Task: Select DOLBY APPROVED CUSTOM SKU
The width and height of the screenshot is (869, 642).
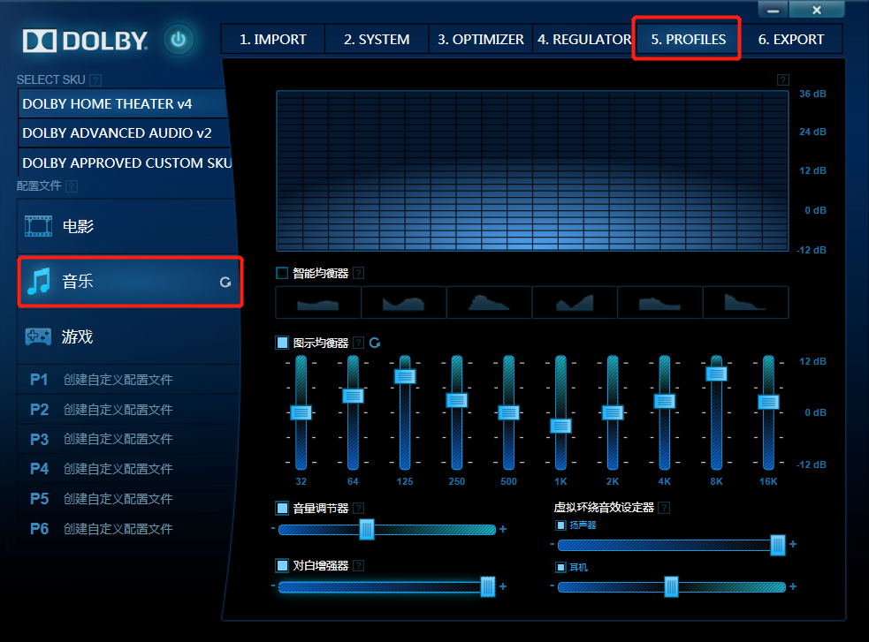Action: (x=126, y=163)
